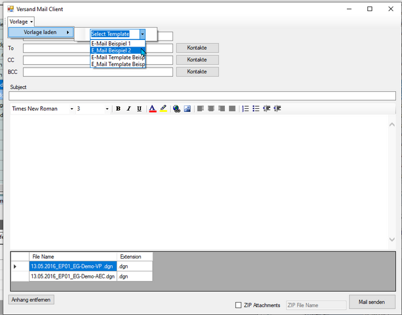Focus the ZIP File Name field
This screenshot has height=315, width=402.
coord(316,305)
